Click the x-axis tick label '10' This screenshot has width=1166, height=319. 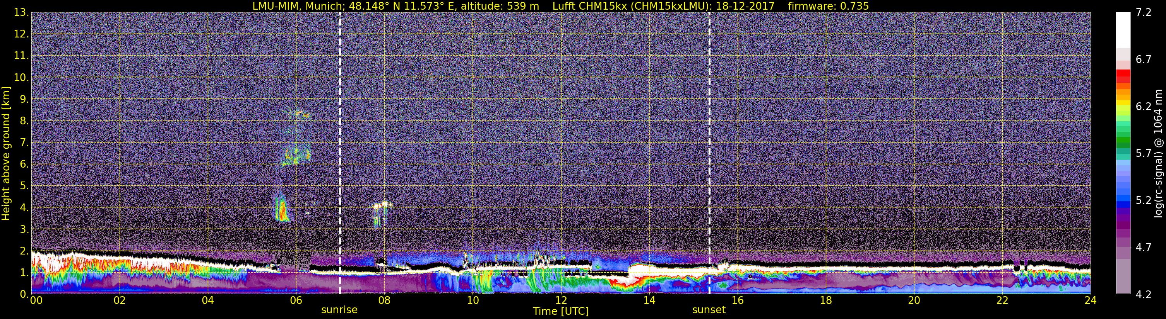[x=473, y=301]
